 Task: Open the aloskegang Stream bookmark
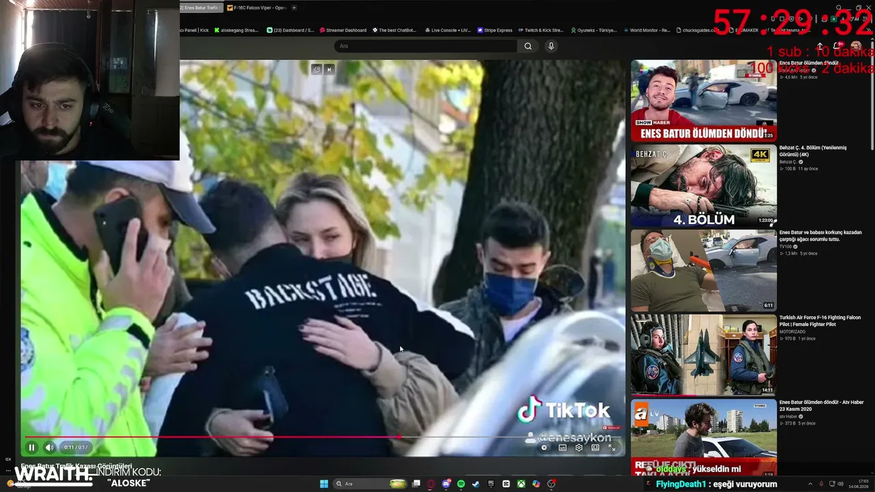[237, 30]
